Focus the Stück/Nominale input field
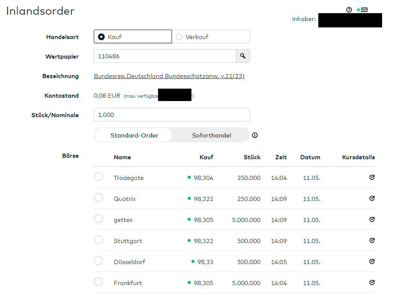The height and width of the screenshot is (296, 393). click(x=172, y=115)
